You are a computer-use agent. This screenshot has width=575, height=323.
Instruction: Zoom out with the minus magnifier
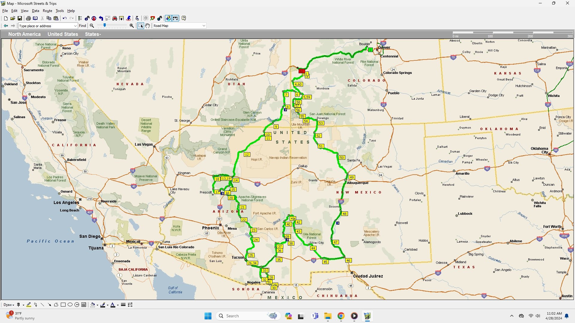[92, 26]
